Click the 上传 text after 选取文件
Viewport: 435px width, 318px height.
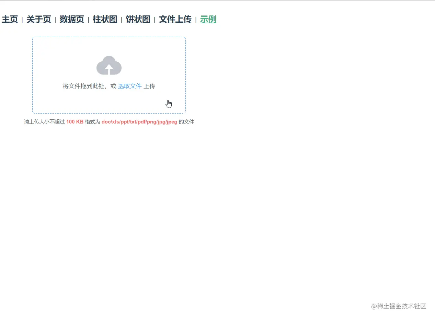click(149, 86)
